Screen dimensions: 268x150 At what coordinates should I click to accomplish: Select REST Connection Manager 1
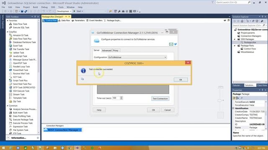[62, 130]
